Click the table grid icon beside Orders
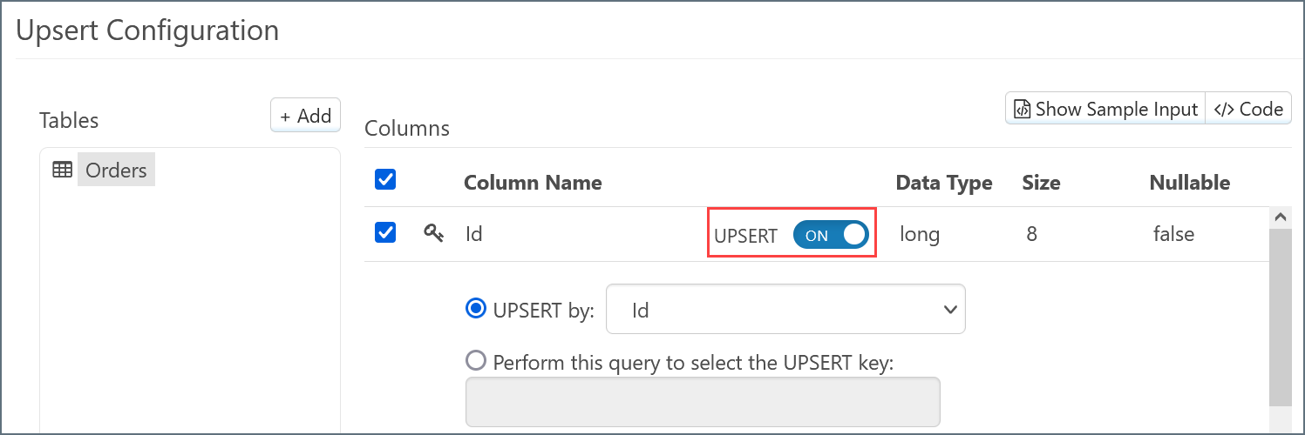Image resolution: width=1305 pixels, height=435 pixels. coord(63,171)
